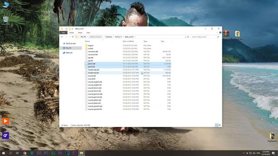
Task: Go up one folder level arrow
Action: [73, 37]
